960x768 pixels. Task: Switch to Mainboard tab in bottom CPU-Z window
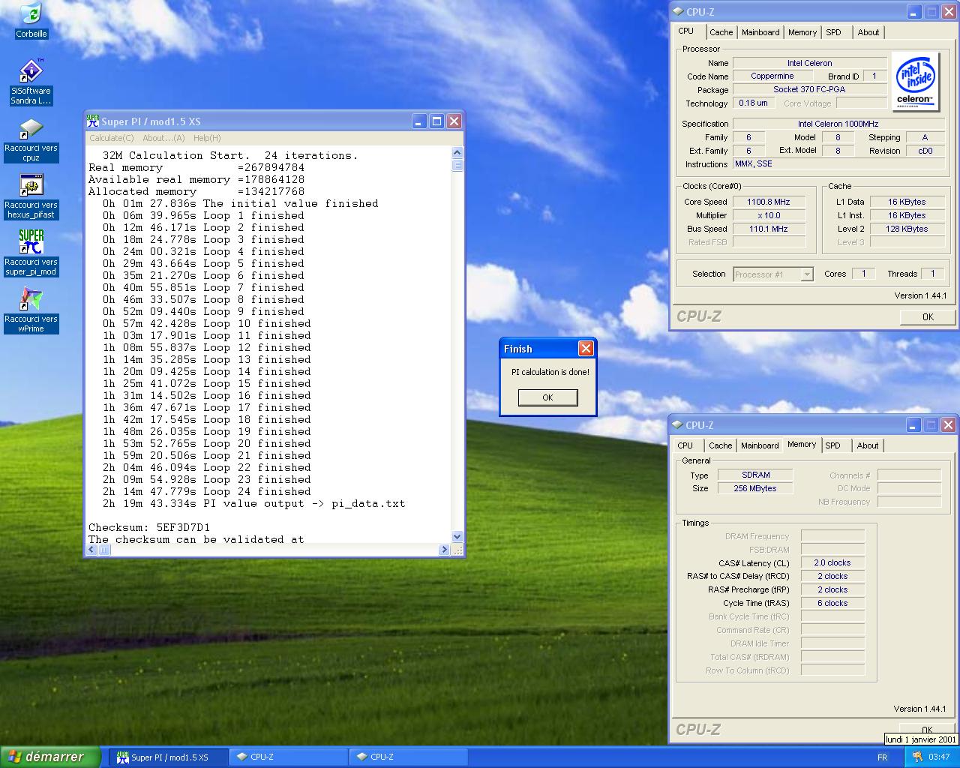760,445
